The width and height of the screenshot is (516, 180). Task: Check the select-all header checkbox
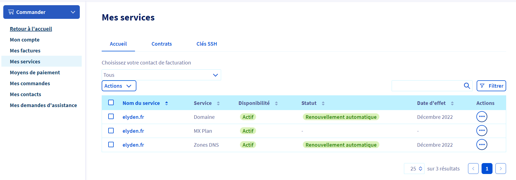111,103
